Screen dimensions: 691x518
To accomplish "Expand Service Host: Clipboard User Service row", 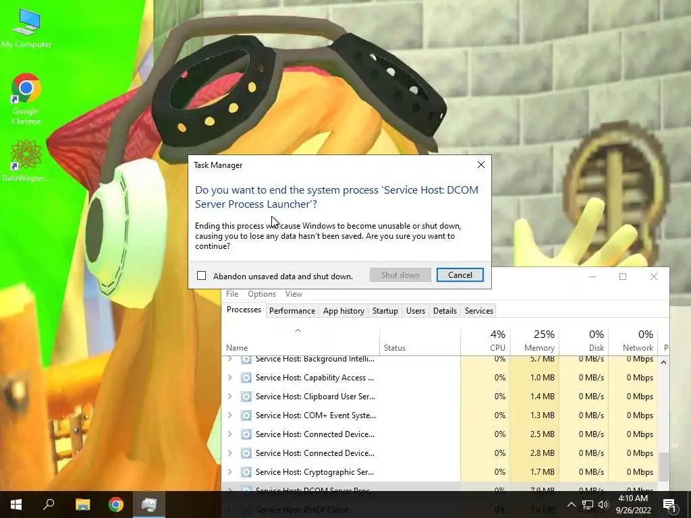I will (x=229, y=397).
